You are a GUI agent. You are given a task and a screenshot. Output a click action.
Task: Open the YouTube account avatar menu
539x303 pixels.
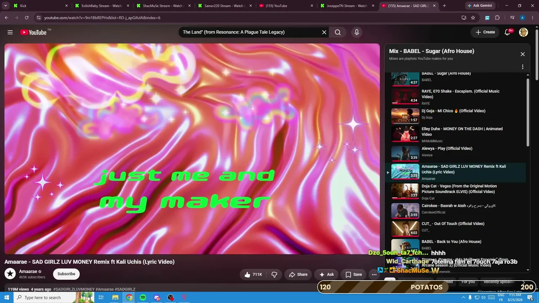point(523,32)
